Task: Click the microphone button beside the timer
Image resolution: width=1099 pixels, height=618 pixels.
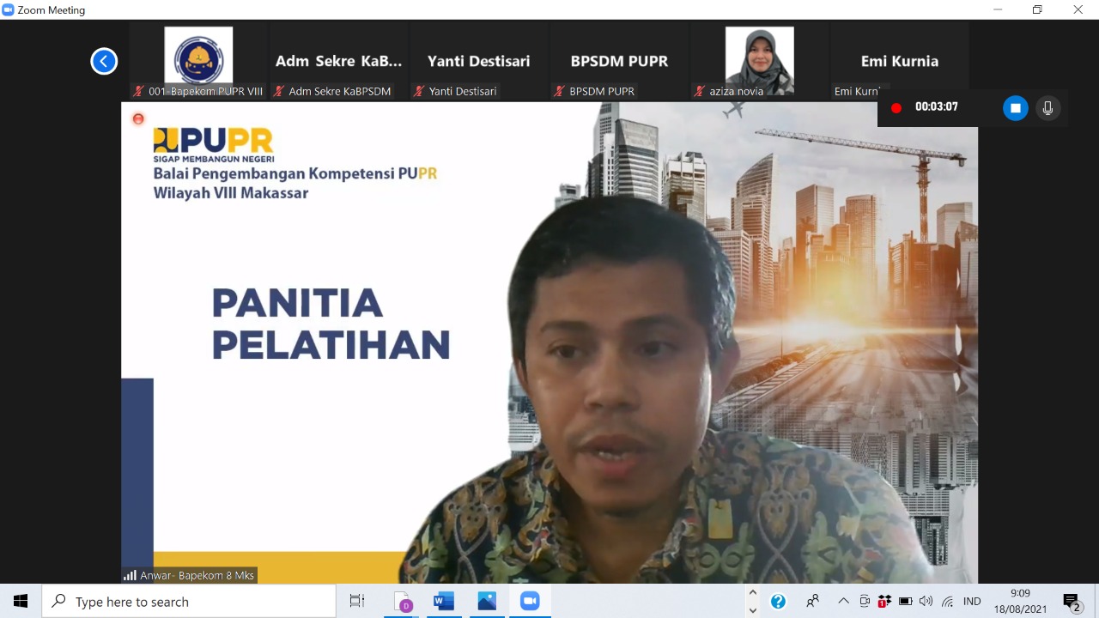Action: 1047,108
